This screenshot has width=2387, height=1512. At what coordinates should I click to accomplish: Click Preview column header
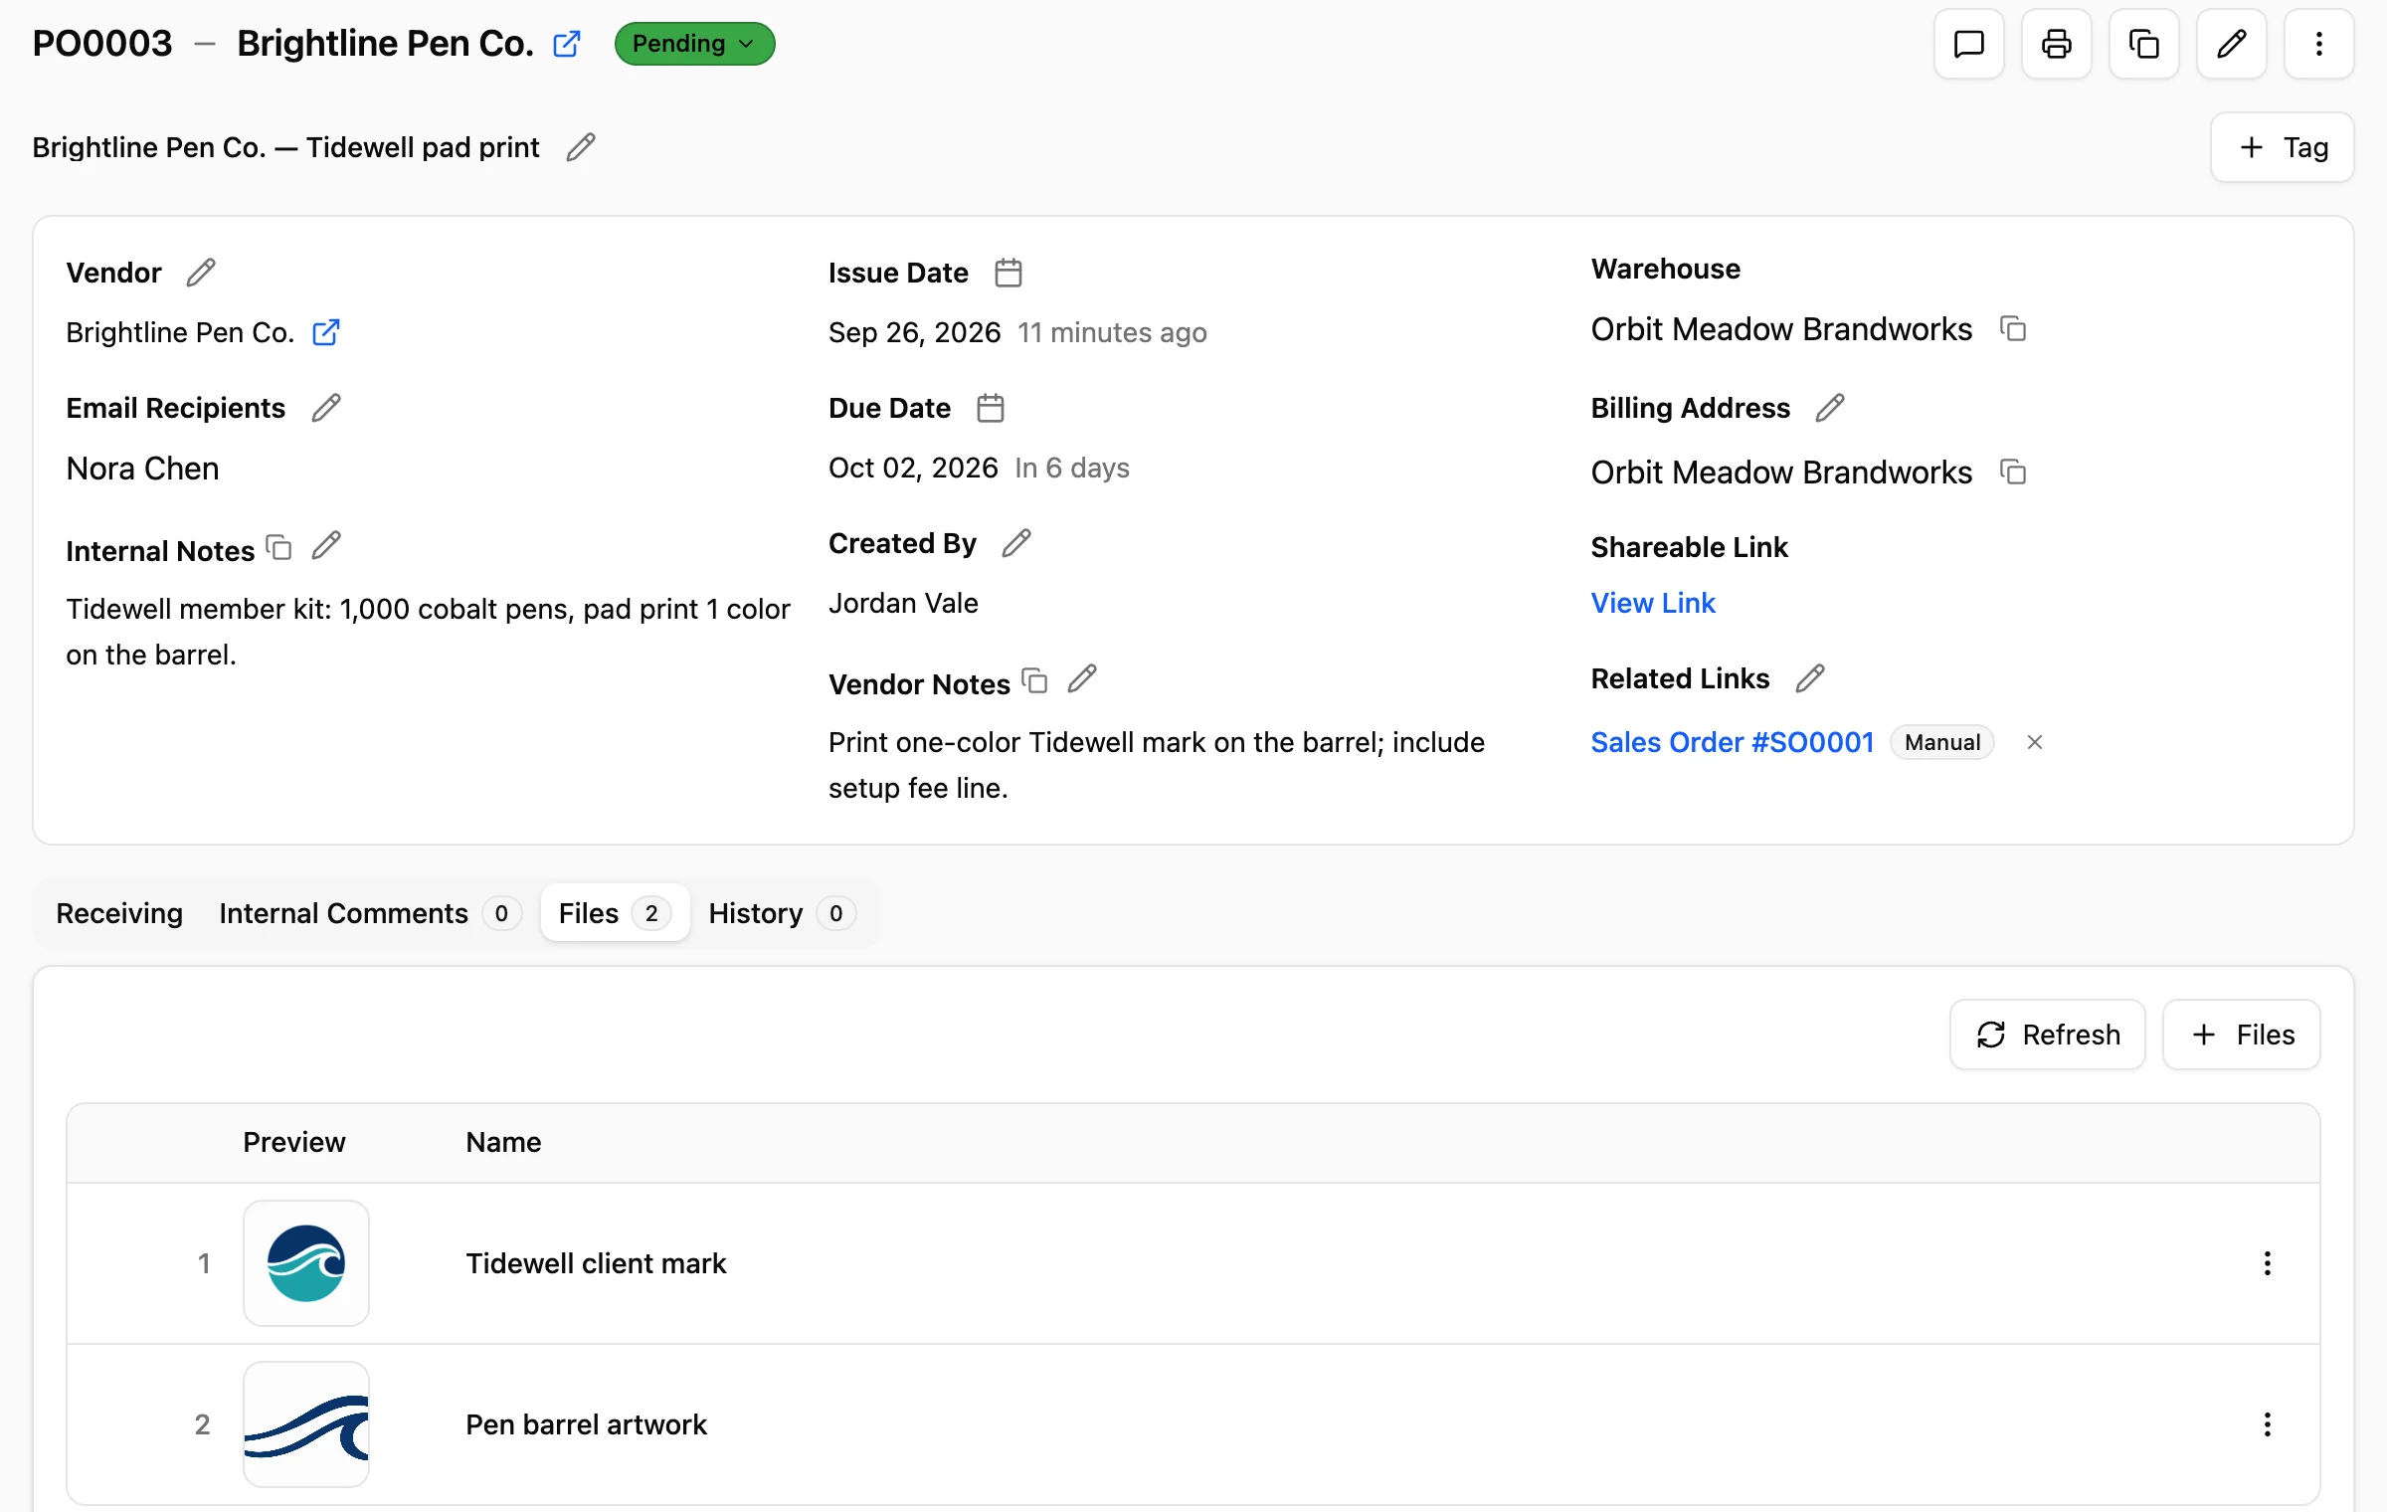tap(294, 1142)
